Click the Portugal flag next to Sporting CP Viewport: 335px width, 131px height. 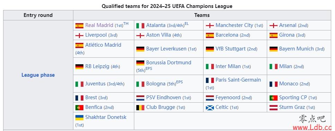(x=273, y=98)
